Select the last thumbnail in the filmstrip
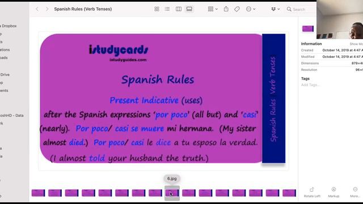 (289, 193)
